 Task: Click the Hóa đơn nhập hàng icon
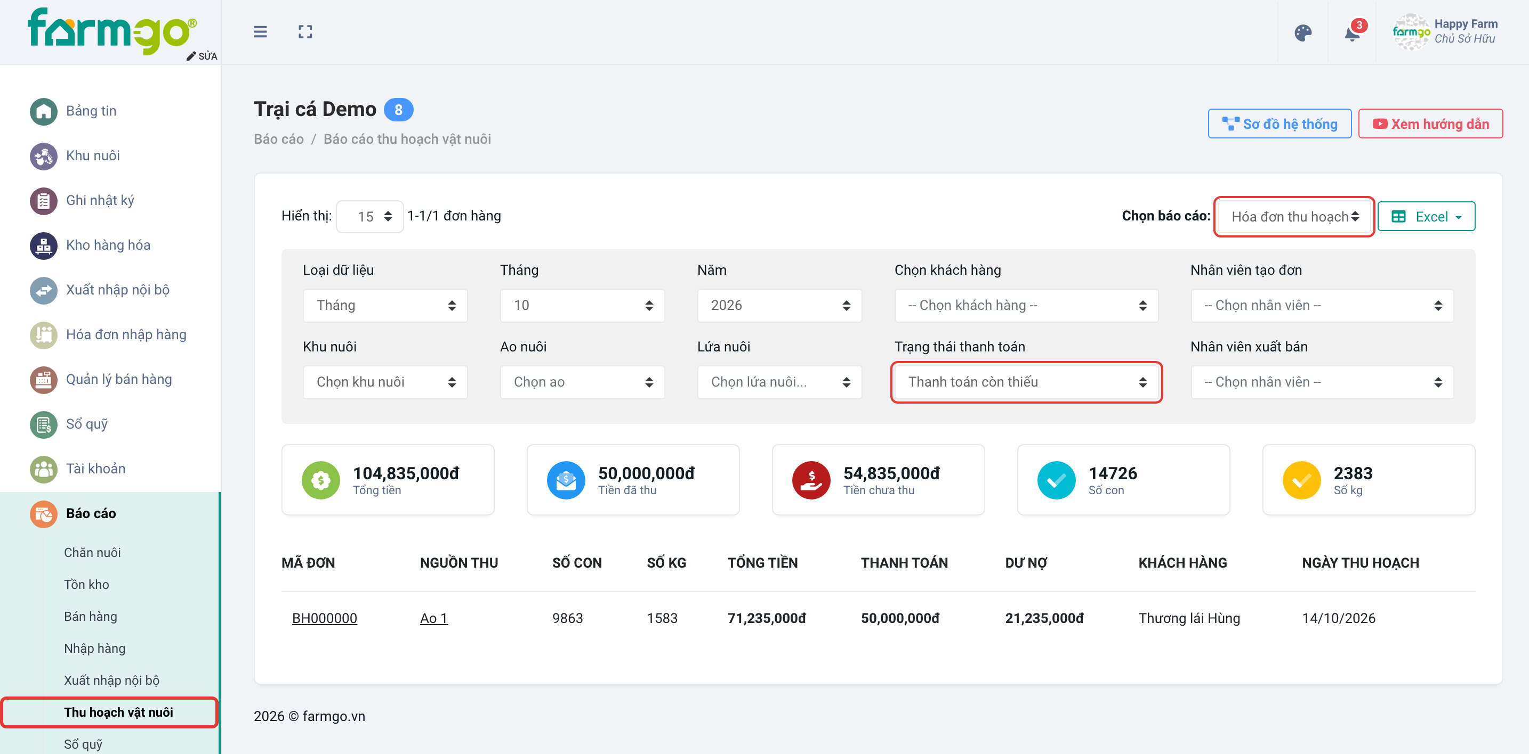point(43,335)
